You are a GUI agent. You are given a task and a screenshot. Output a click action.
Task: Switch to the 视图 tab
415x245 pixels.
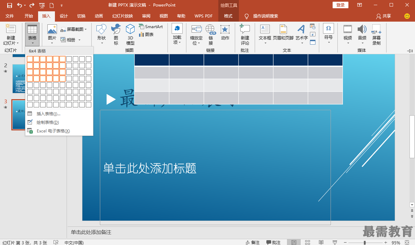(x=164, y=16)
